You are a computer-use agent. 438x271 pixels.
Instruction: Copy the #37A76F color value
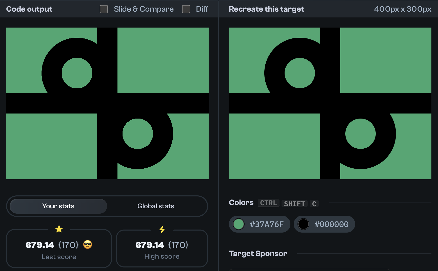coord(267,224)
